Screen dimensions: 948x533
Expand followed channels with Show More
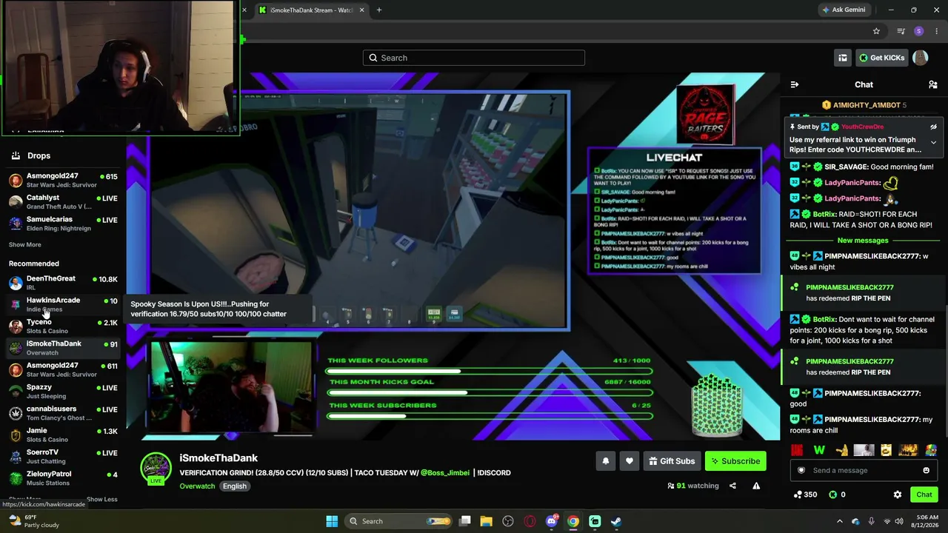coord(24,244)
